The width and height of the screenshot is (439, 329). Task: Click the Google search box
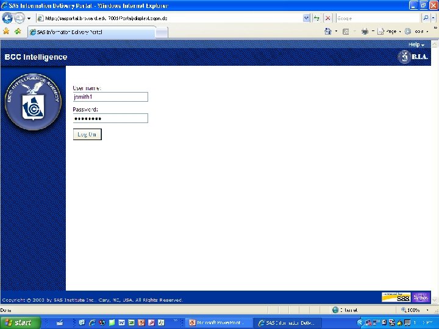(x=377, y=18)
